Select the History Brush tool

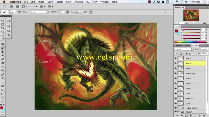[x=3, y=55]
